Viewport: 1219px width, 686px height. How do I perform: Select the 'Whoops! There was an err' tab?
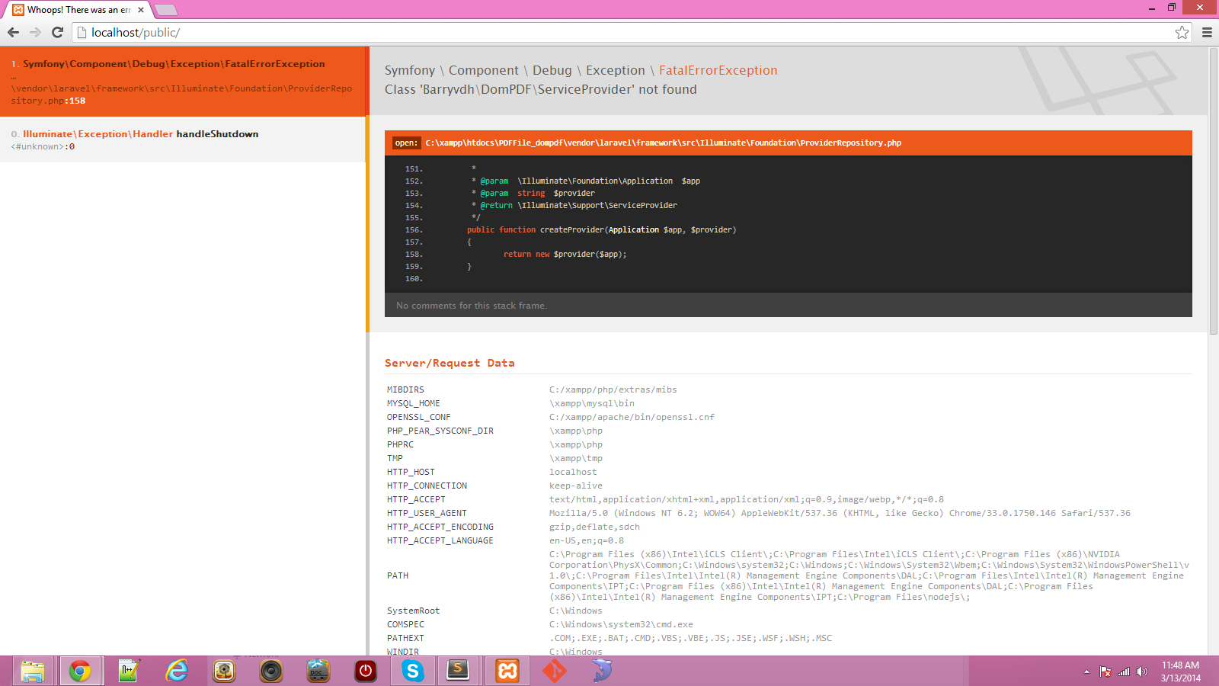pos(76,10)
